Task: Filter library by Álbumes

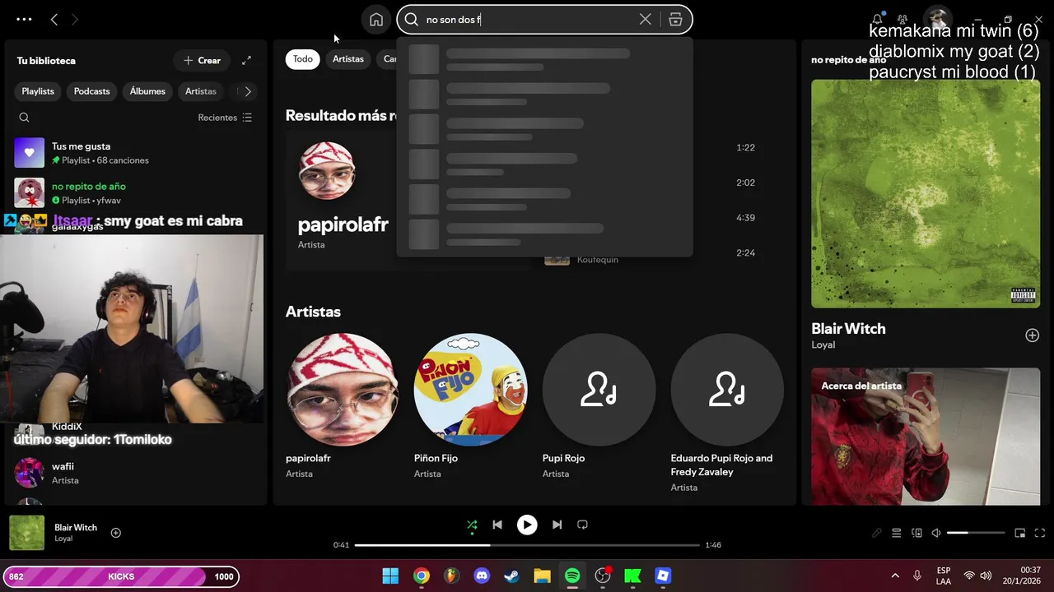Action: point(147,91)
